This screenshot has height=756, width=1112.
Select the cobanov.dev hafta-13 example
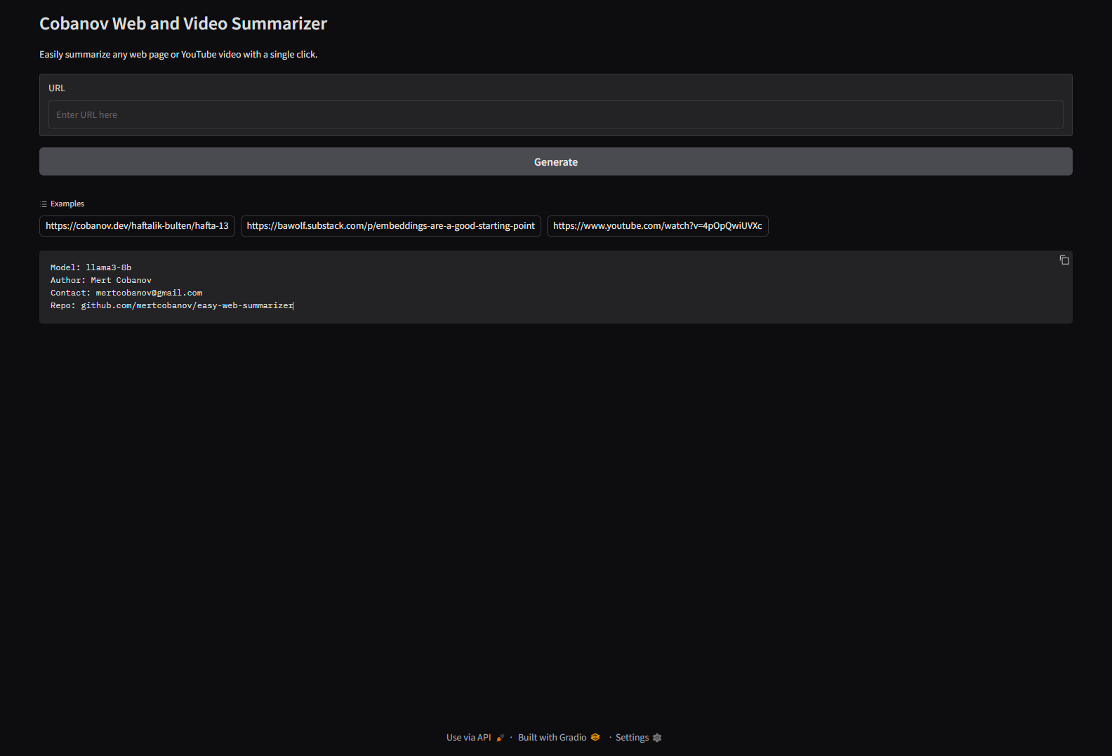pyautogui.click(x=137, y=226)
